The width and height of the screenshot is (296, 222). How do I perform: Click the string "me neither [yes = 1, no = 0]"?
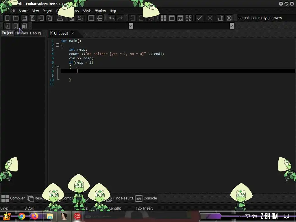click(x=116, y=54)
